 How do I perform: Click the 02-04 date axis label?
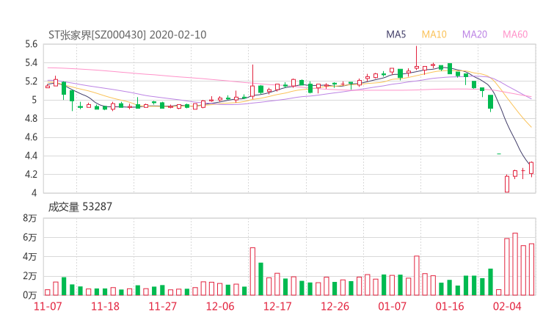point(507,306)
